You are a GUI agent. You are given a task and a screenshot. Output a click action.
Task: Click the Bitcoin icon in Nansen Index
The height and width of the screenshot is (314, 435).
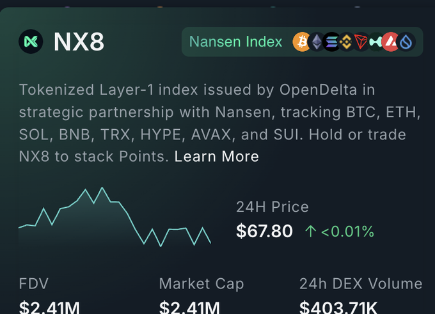pos(301,42)
